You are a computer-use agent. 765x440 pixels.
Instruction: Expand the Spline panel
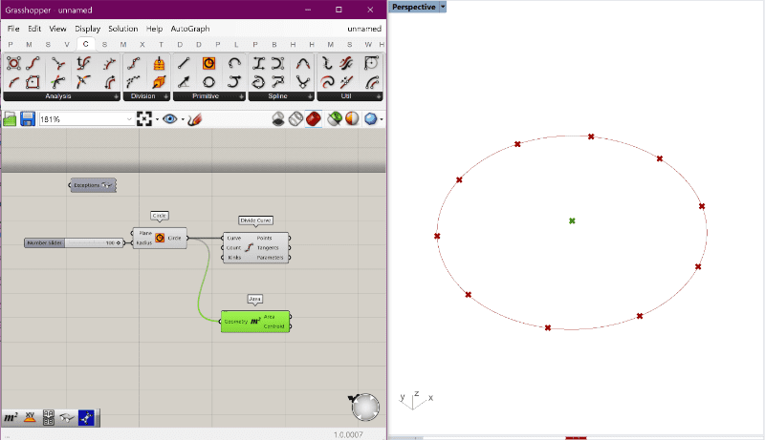pyautogui.click(x=310, y=96)
